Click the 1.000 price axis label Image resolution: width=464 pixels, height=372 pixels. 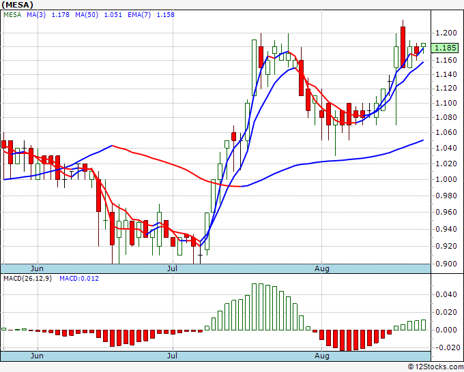[x=446, y=180]
